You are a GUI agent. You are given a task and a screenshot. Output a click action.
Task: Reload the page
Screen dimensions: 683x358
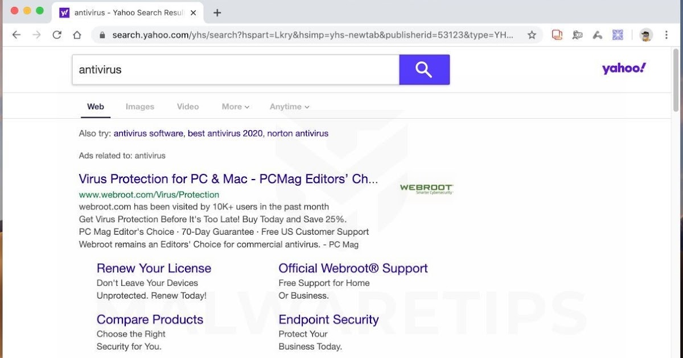tap(57, 35)
